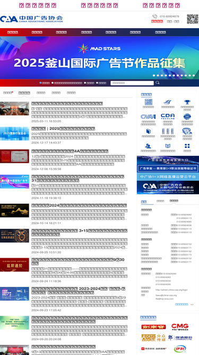Screen dimensions: 199x355
Task: Click the faxu@china-caa.org email
Action: coord(166,295)
